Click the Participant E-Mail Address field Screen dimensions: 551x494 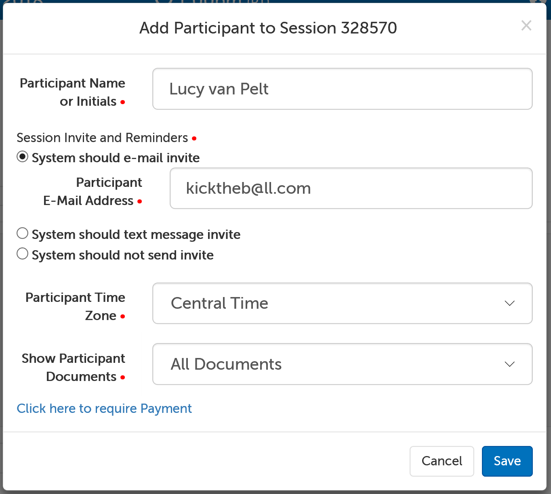(x=351, y=188)
